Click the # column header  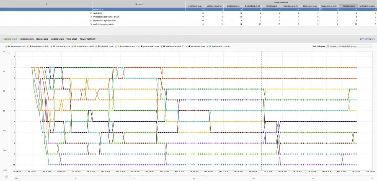46,4
